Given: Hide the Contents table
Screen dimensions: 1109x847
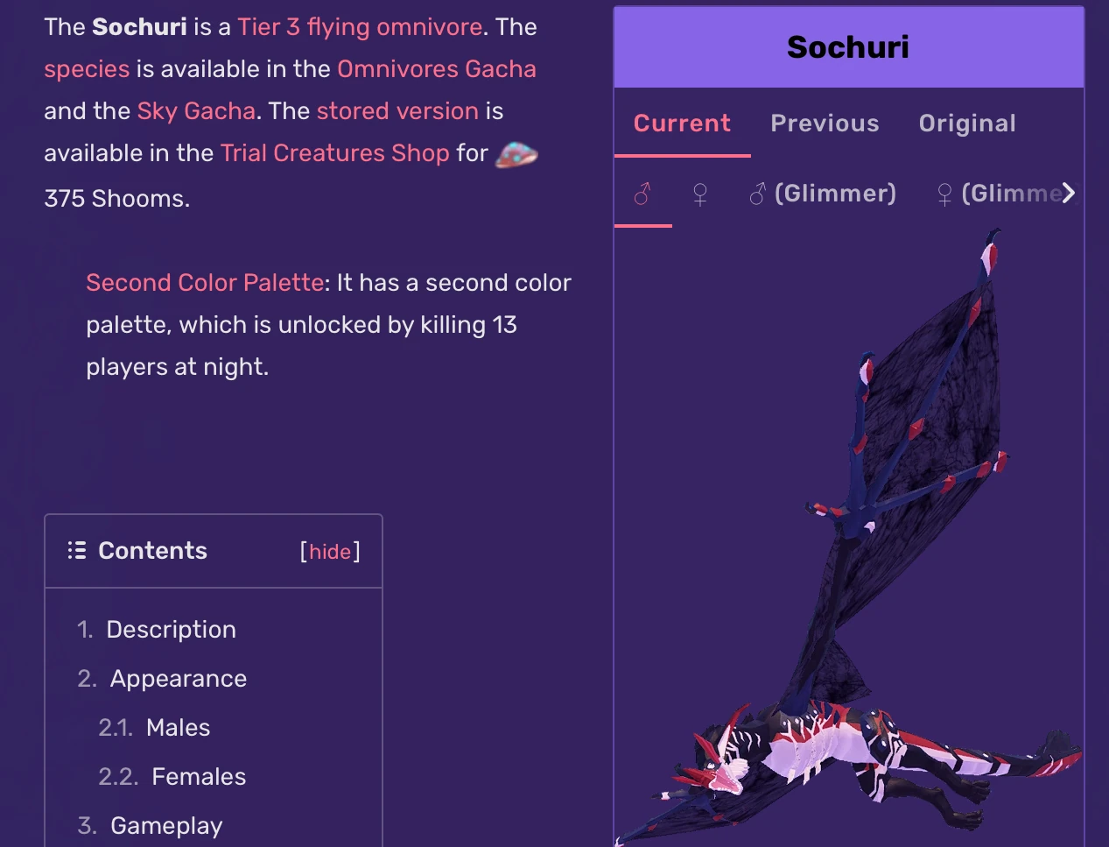Looking at the screenshot, I should tap(330, 552).
